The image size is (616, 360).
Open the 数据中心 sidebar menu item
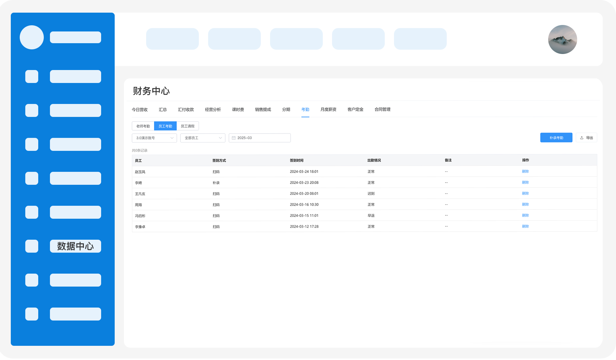coord(76,246)
